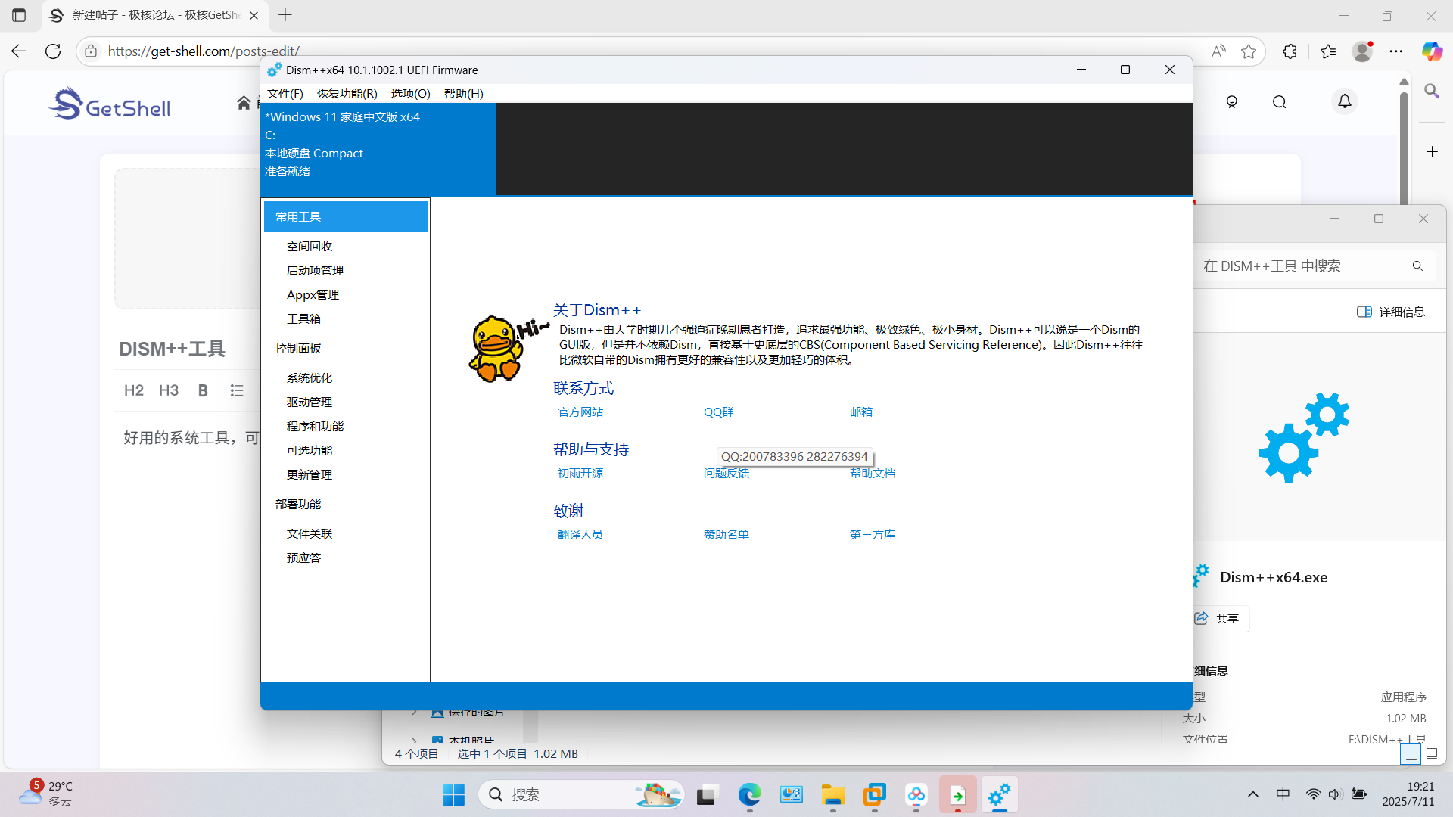Open 系统优化 in the sidebar
This screenshot has height=817, width=1453.
click(x=310, y=377)
